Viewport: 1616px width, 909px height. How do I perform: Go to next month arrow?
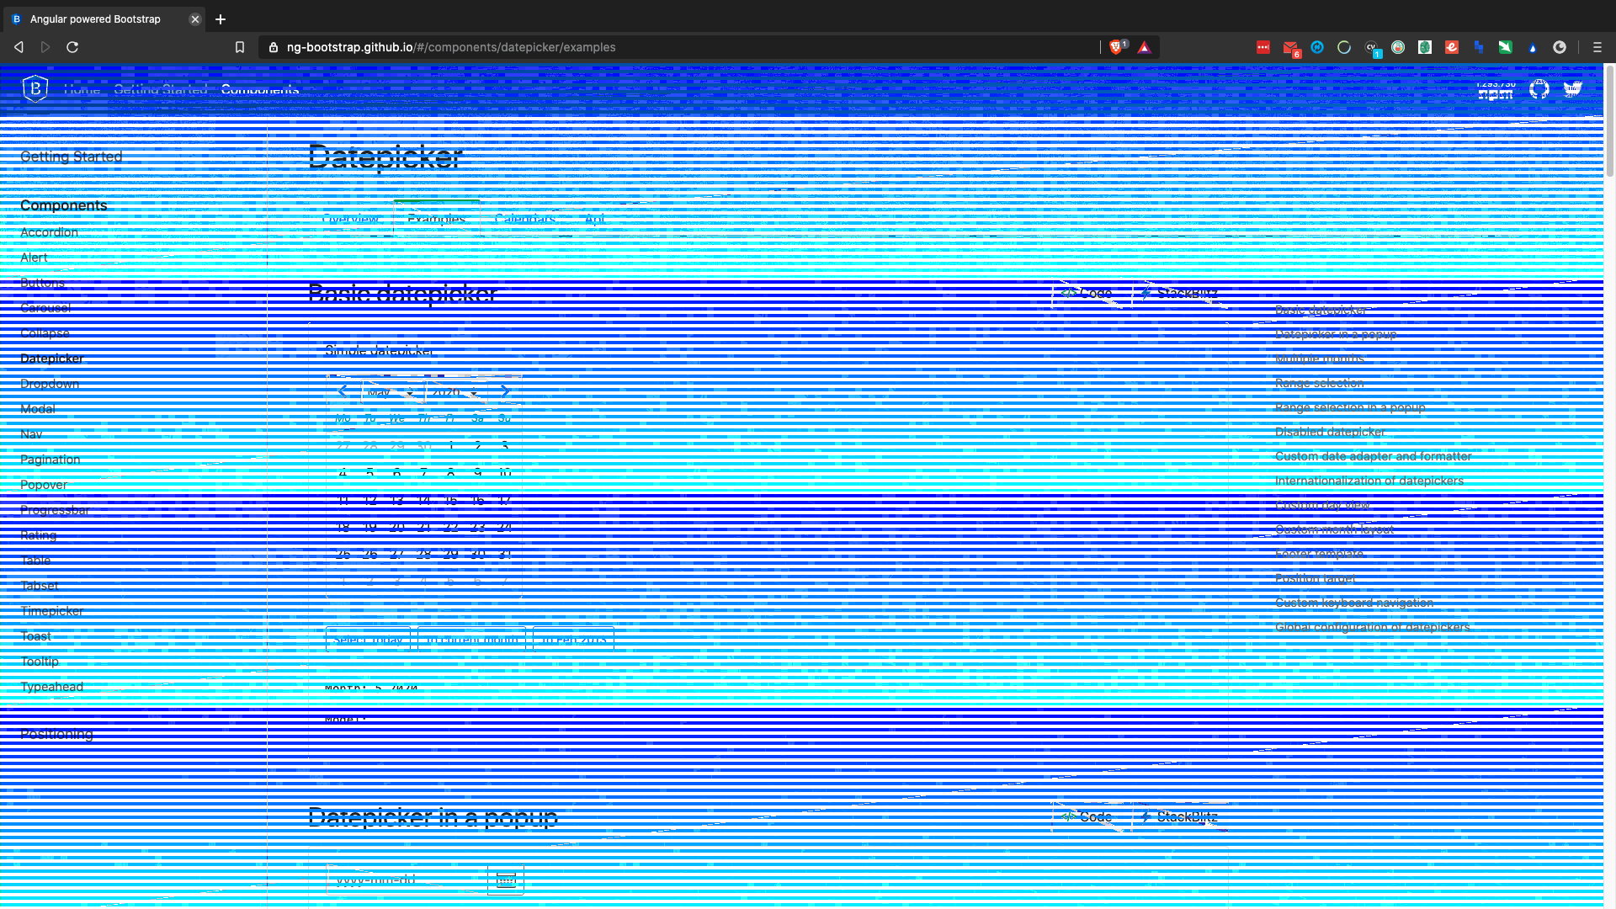(504, 391)
